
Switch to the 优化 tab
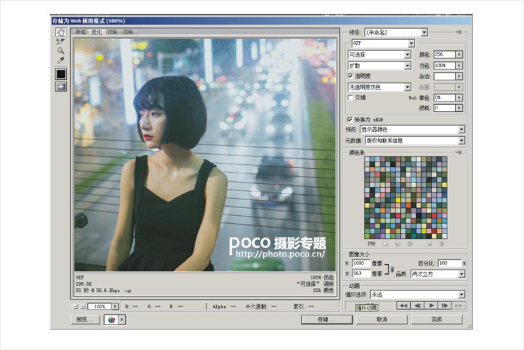tap(96, 32)
